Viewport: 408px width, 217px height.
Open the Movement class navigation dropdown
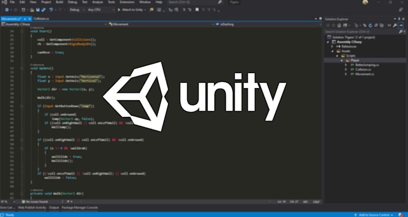161,24
